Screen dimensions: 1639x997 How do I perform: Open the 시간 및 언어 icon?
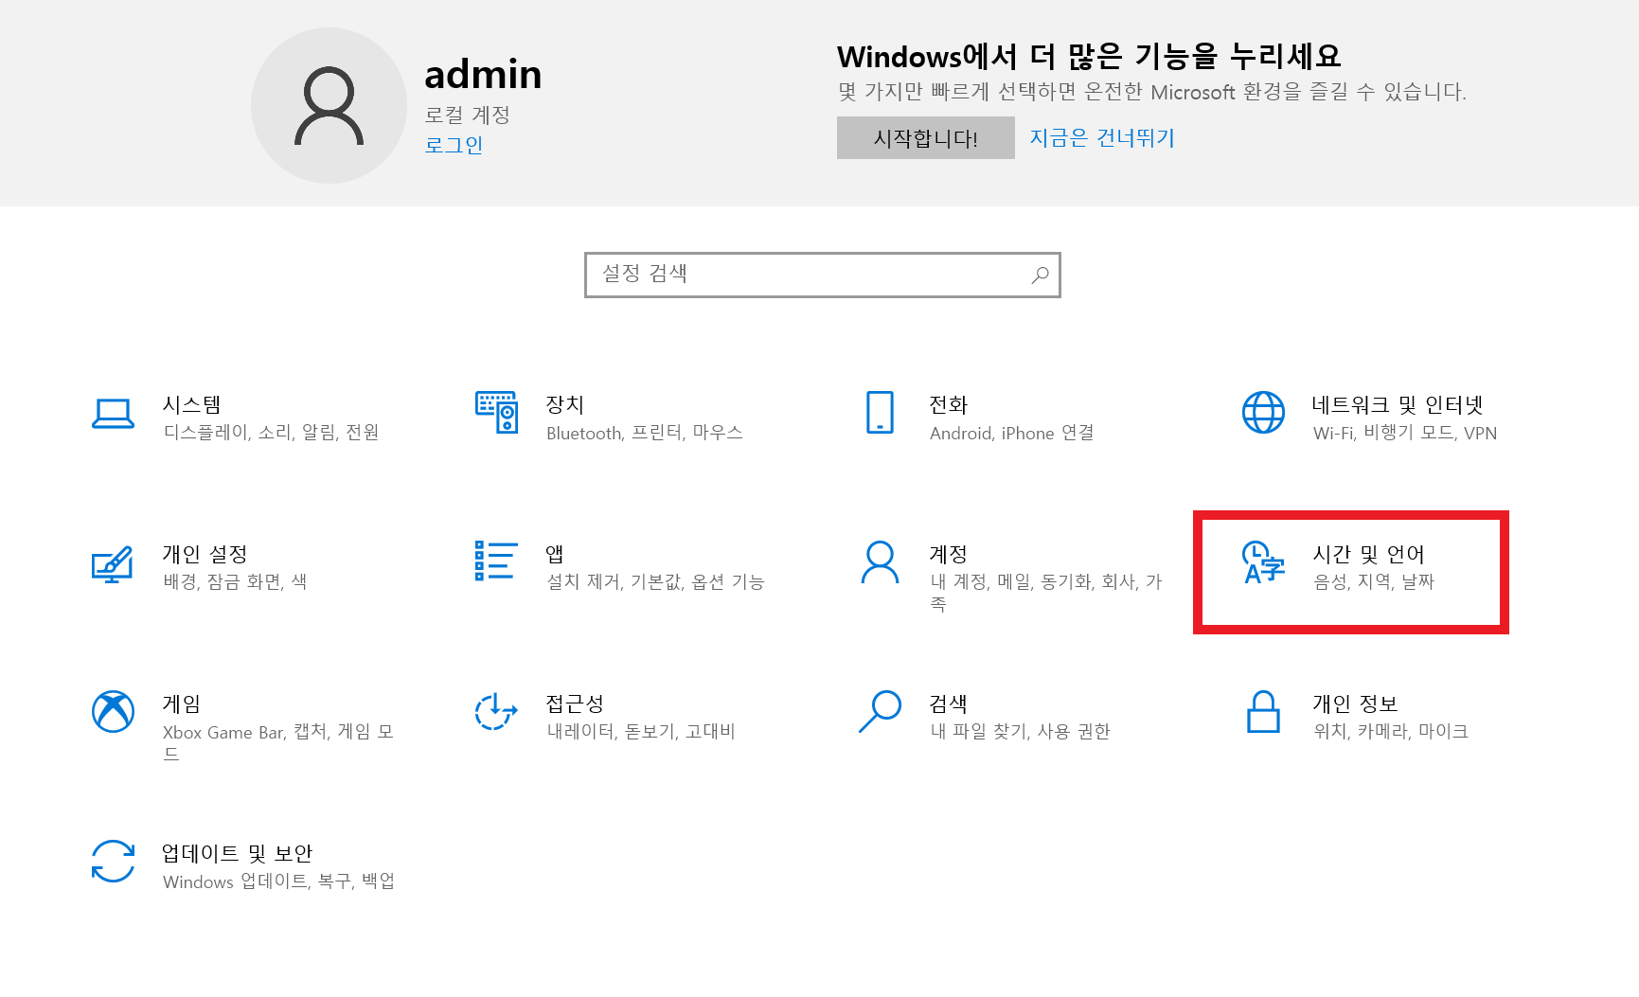click(x=1263, y=561)
